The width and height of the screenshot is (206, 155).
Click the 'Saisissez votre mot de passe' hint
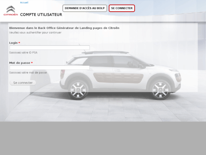pyautogui.click(x=28, y=73)
